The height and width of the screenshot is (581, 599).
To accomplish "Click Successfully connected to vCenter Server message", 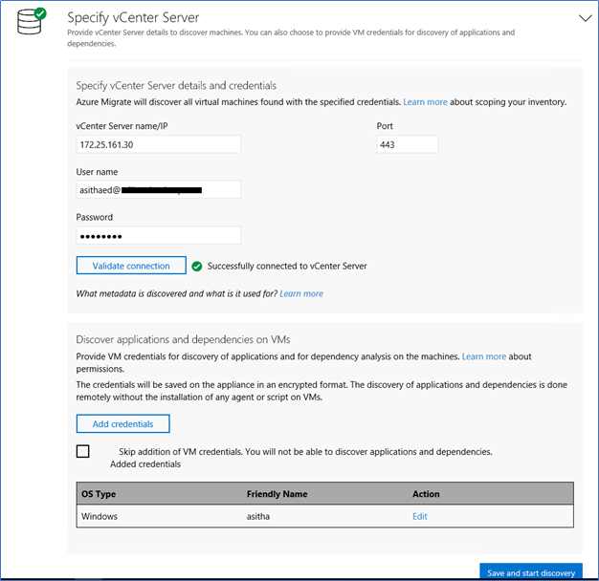I will [x=287, y=267].
